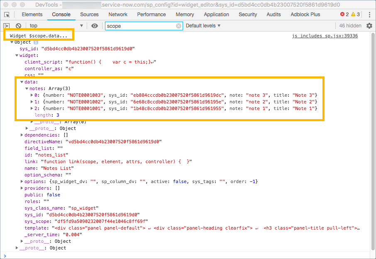376x259 pixels.
Task: Select the name "Notes List" value
Action: [57, 168]
